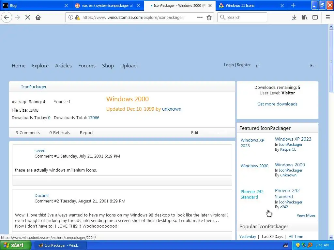Click Get more downloads link
Screen dimensions: 334x250
(x=277, y=104)
